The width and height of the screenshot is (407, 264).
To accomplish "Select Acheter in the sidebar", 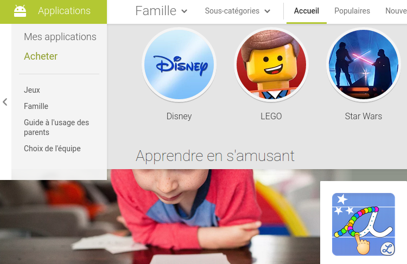I will [41, 56].
